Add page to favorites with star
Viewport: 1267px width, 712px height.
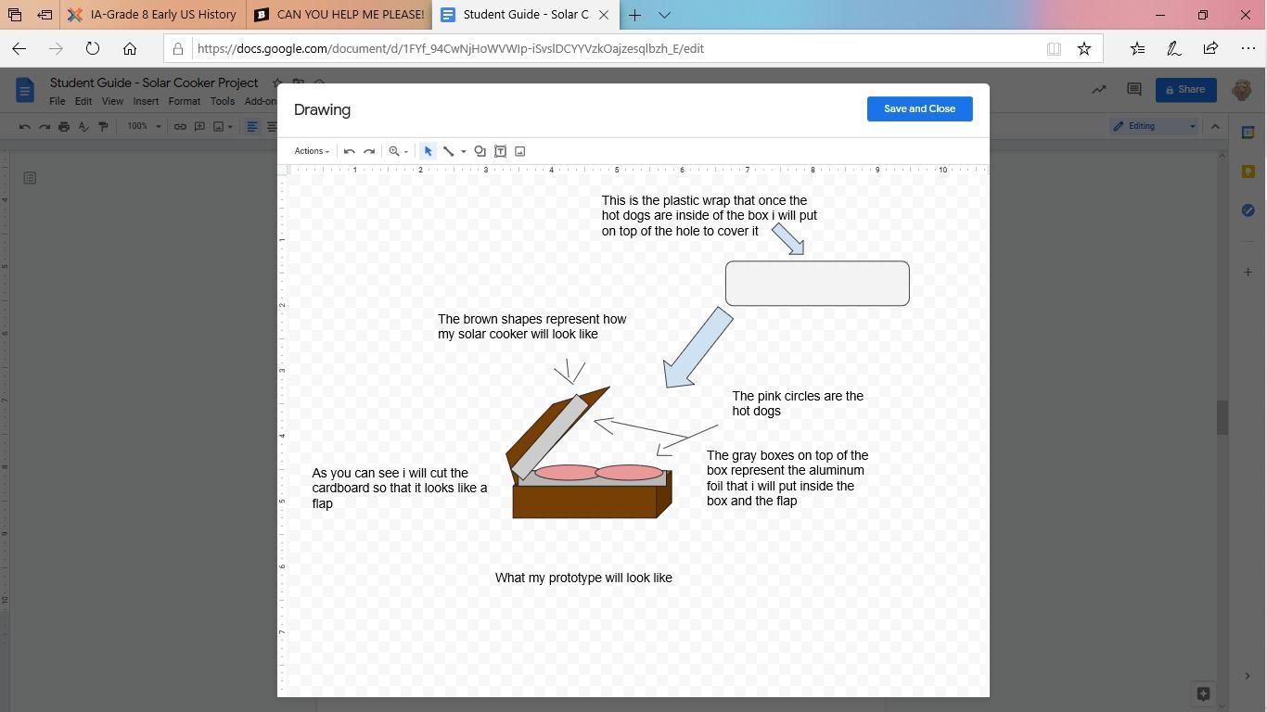[1084, 48]
